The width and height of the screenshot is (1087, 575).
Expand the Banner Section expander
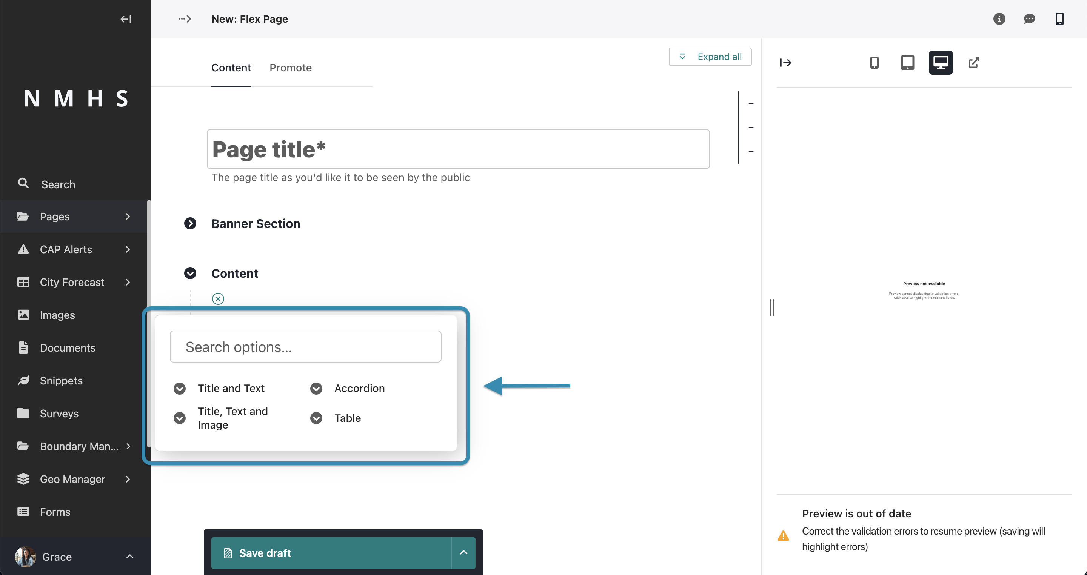click(191, 223)
